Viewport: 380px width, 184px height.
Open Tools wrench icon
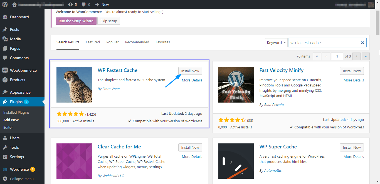[5, 147]
